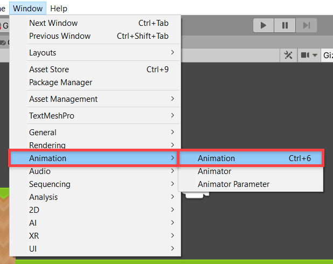
Task: Open the Window menu
Action: point(27,9)
